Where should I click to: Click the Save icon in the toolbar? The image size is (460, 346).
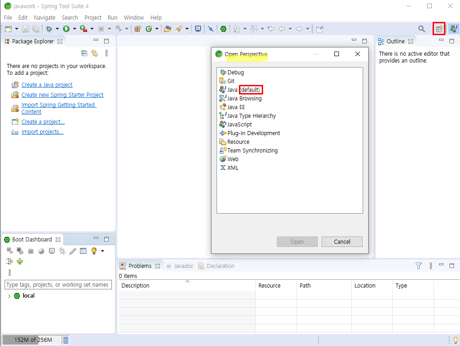click(x=26, y=29)
